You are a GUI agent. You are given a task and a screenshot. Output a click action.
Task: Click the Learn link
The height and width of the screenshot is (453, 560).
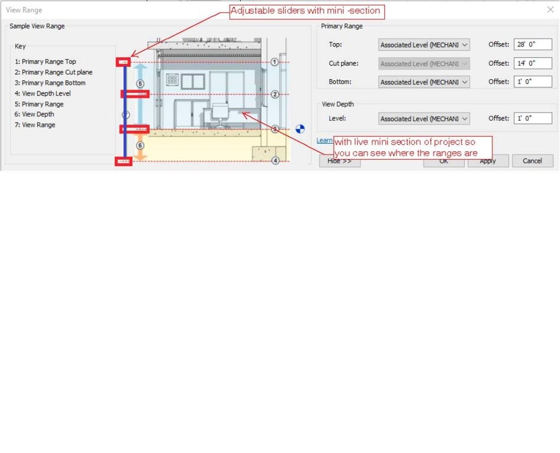[x=324, y=140]
